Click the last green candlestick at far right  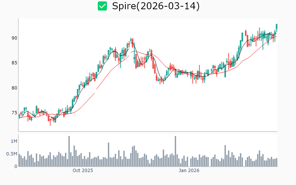(x=276, y=27)
